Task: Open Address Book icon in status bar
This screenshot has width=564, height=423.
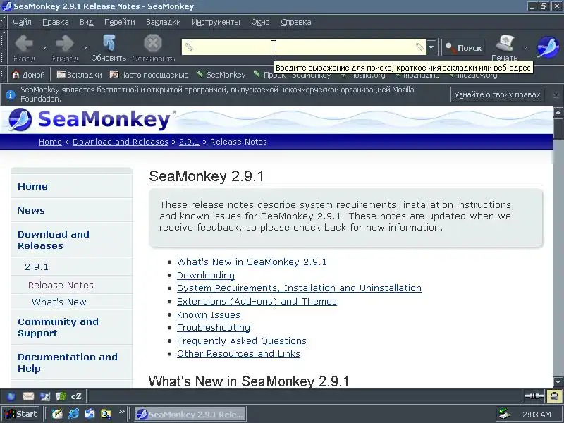Action: [x=61, y=396]
